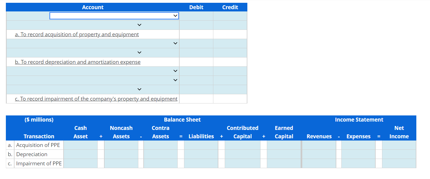Click the credit cell for last impairment row
The height and width of the screenshot is (179, 430).
(230, 89)
